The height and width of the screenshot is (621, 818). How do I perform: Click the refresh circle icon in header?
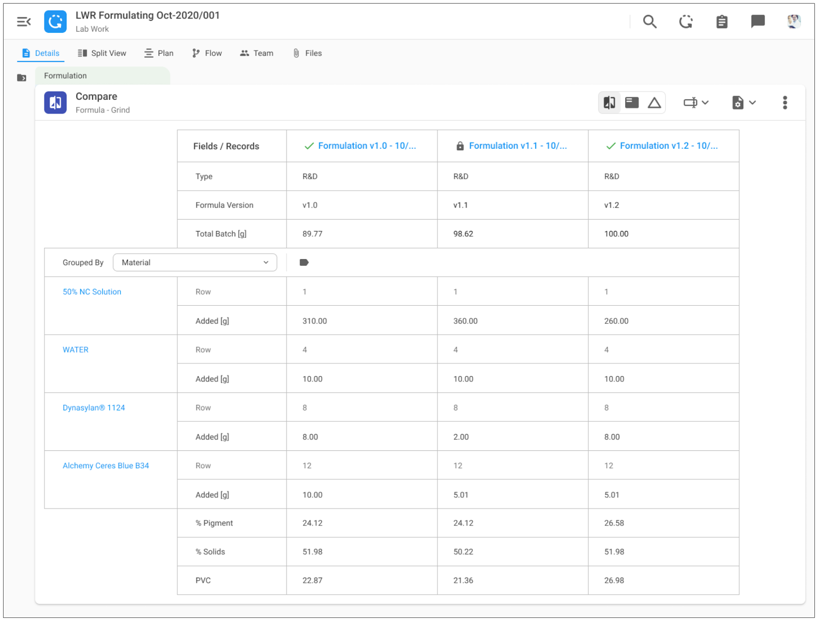(x=686, y=21)
